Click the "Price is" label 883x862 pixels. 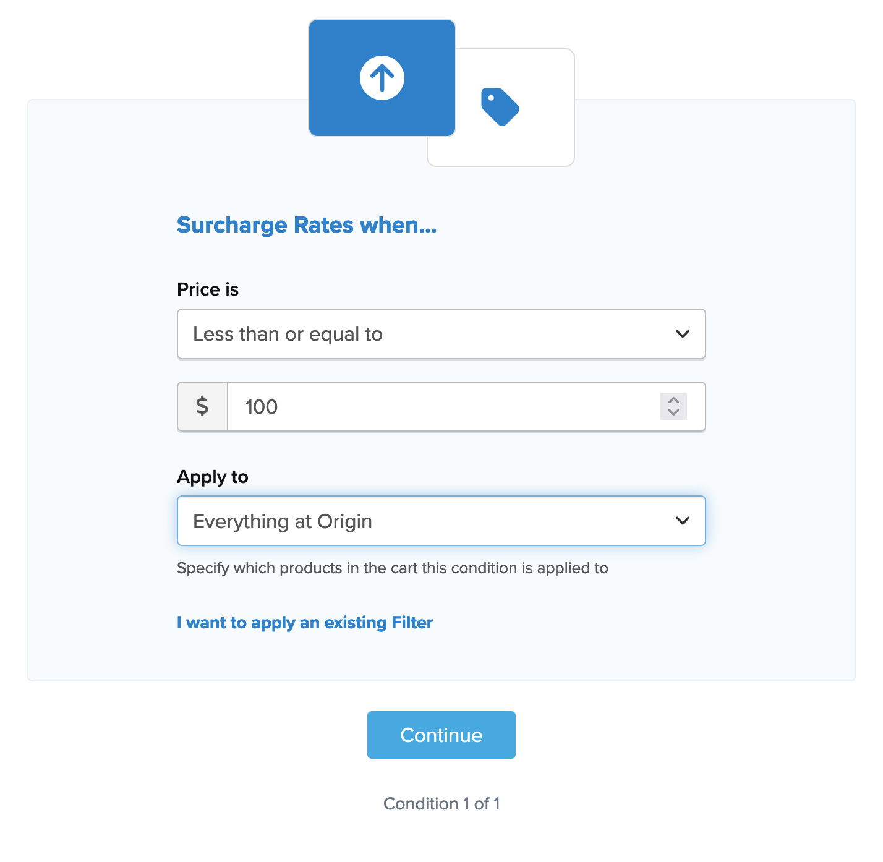point(208,289)
